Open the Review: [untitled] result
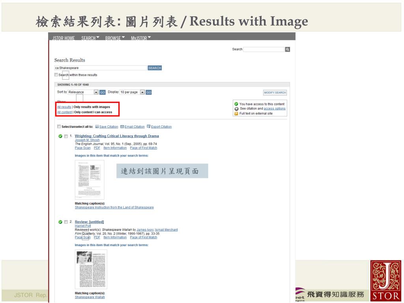The image size is (404, 303). point(89,222)
